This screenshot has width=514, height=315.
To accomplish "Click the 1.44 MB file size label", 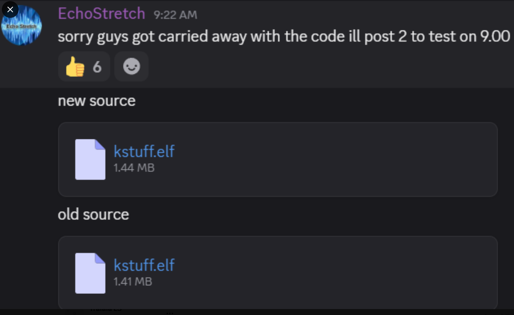I will click(134, 168).
